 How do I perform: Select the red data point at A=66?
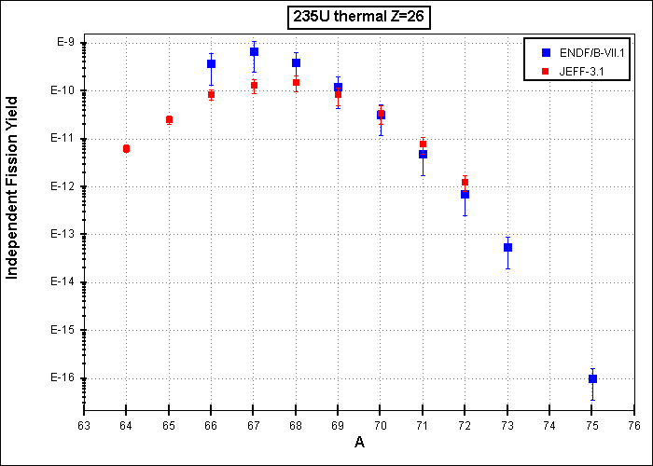coord(211,94)
